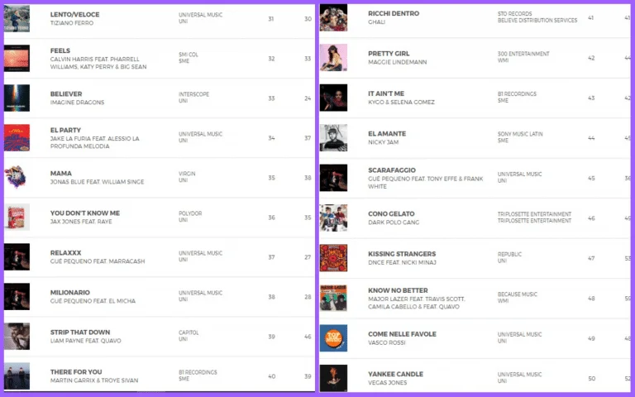The image size is (635, 397).
Task: Open the Scarafaggio song title
Action: 392,173
